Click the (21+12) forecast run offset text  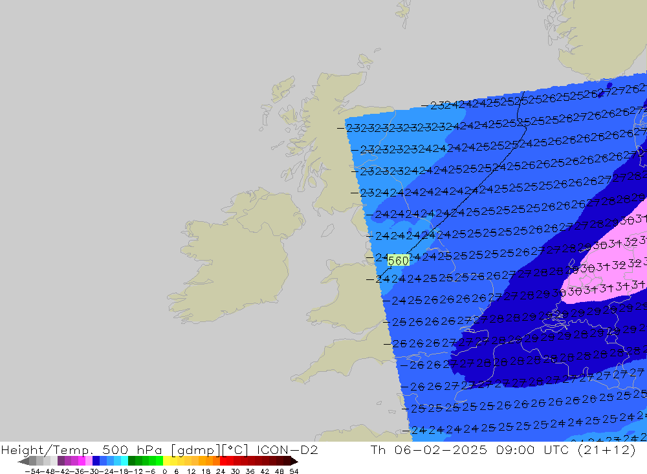point(607,449)
